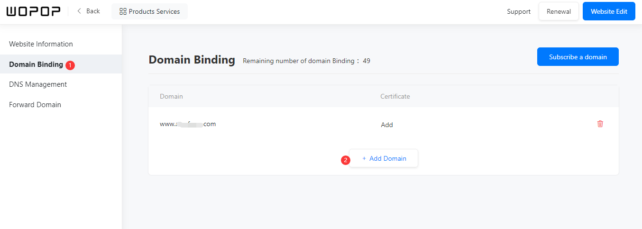Image resolution: width=642 pixels, height=229 pixels.
Task: Open DNS Management in the sidebar
Action: (38, 84)
